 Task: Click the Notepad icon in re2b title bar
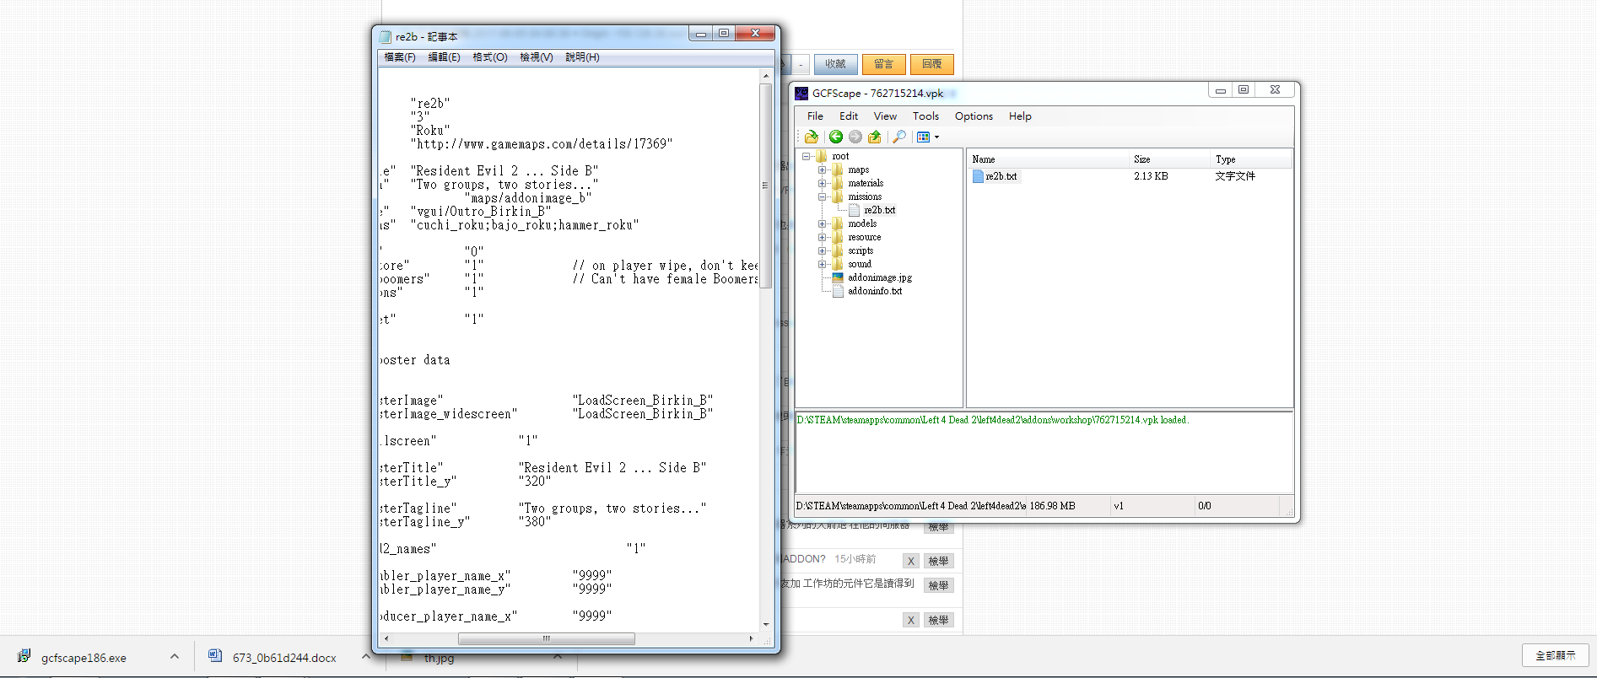click(386, 37)
